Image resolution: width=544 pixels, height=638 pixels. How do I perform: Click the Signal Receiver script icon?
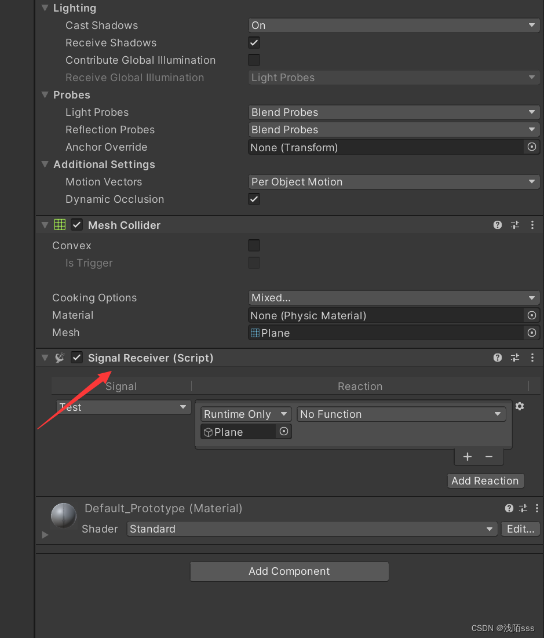60,358
